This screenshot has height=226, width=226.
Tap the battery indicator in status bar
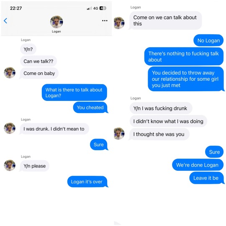tap(103, 8)
